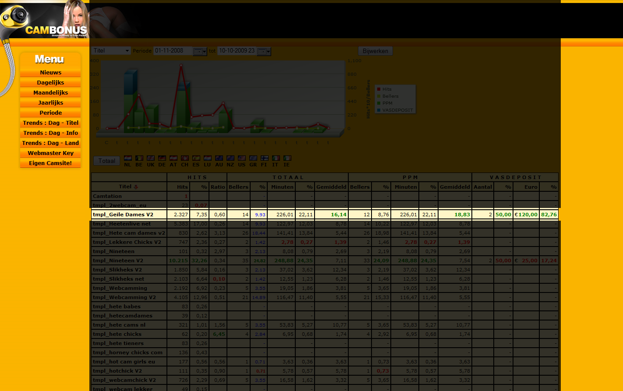The width and height of the screenshot is (623, 391).
Task: Select row tmpl_Heetenlive net
Action: coord(325,224)
